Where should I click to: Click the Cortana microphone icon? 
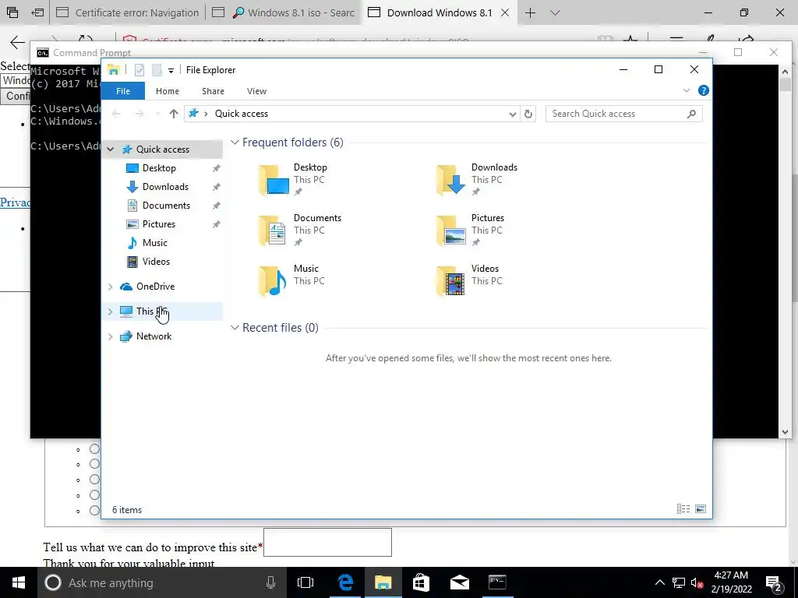(x=270, y=582)
